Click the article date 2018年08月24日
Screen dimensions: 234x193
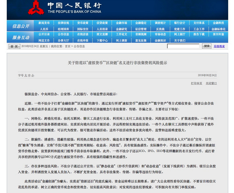(x=207, y=75)
